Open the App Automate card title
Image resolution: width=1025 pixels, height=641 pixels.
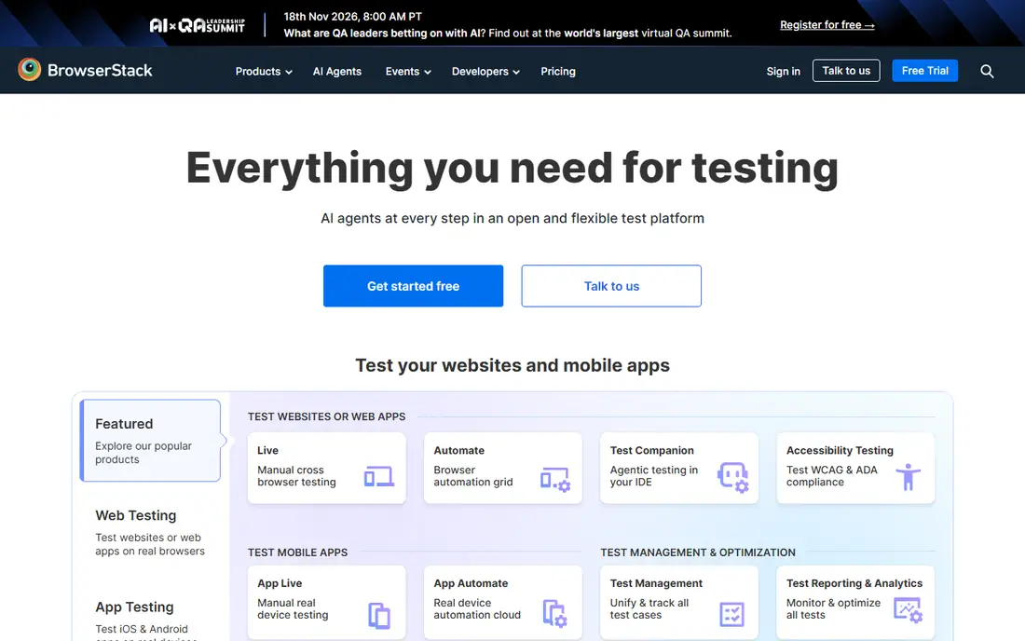tap(471, 583)
